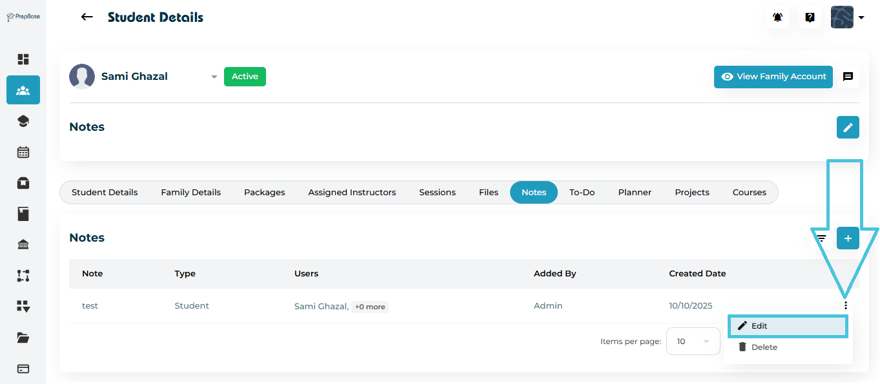Open the items per page dropdown
The width and height of the screenshot is (880, 384).
[x=693, y=341]
